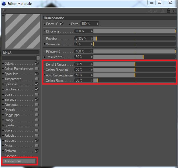Click the dotted grip icon in toolbar

(x=5, y=11)
